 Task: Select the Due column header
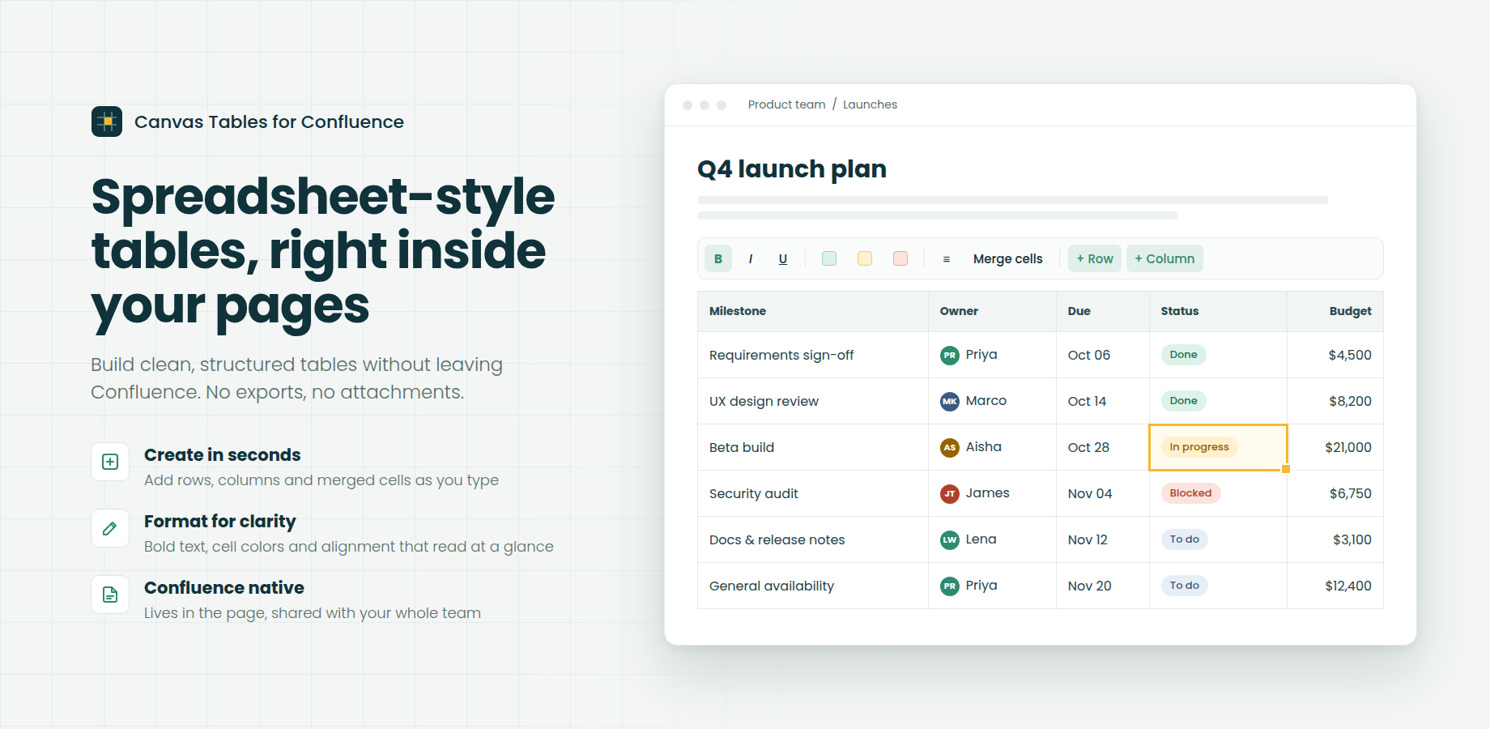(1103, 311)
